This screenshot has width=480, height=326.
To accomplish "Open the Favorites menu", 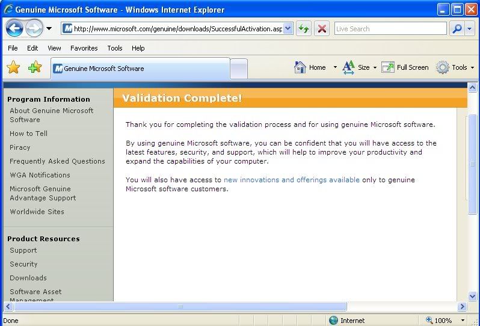I will pyautogui.click(x=84, y=48).
